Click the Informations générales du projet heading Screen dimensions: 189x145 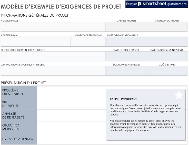click(35, 15)
